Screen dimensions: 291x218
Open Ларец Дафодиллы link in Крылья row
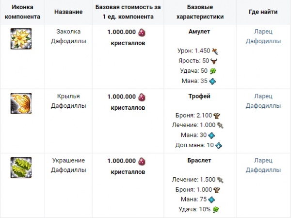click(x=263, y=101)
